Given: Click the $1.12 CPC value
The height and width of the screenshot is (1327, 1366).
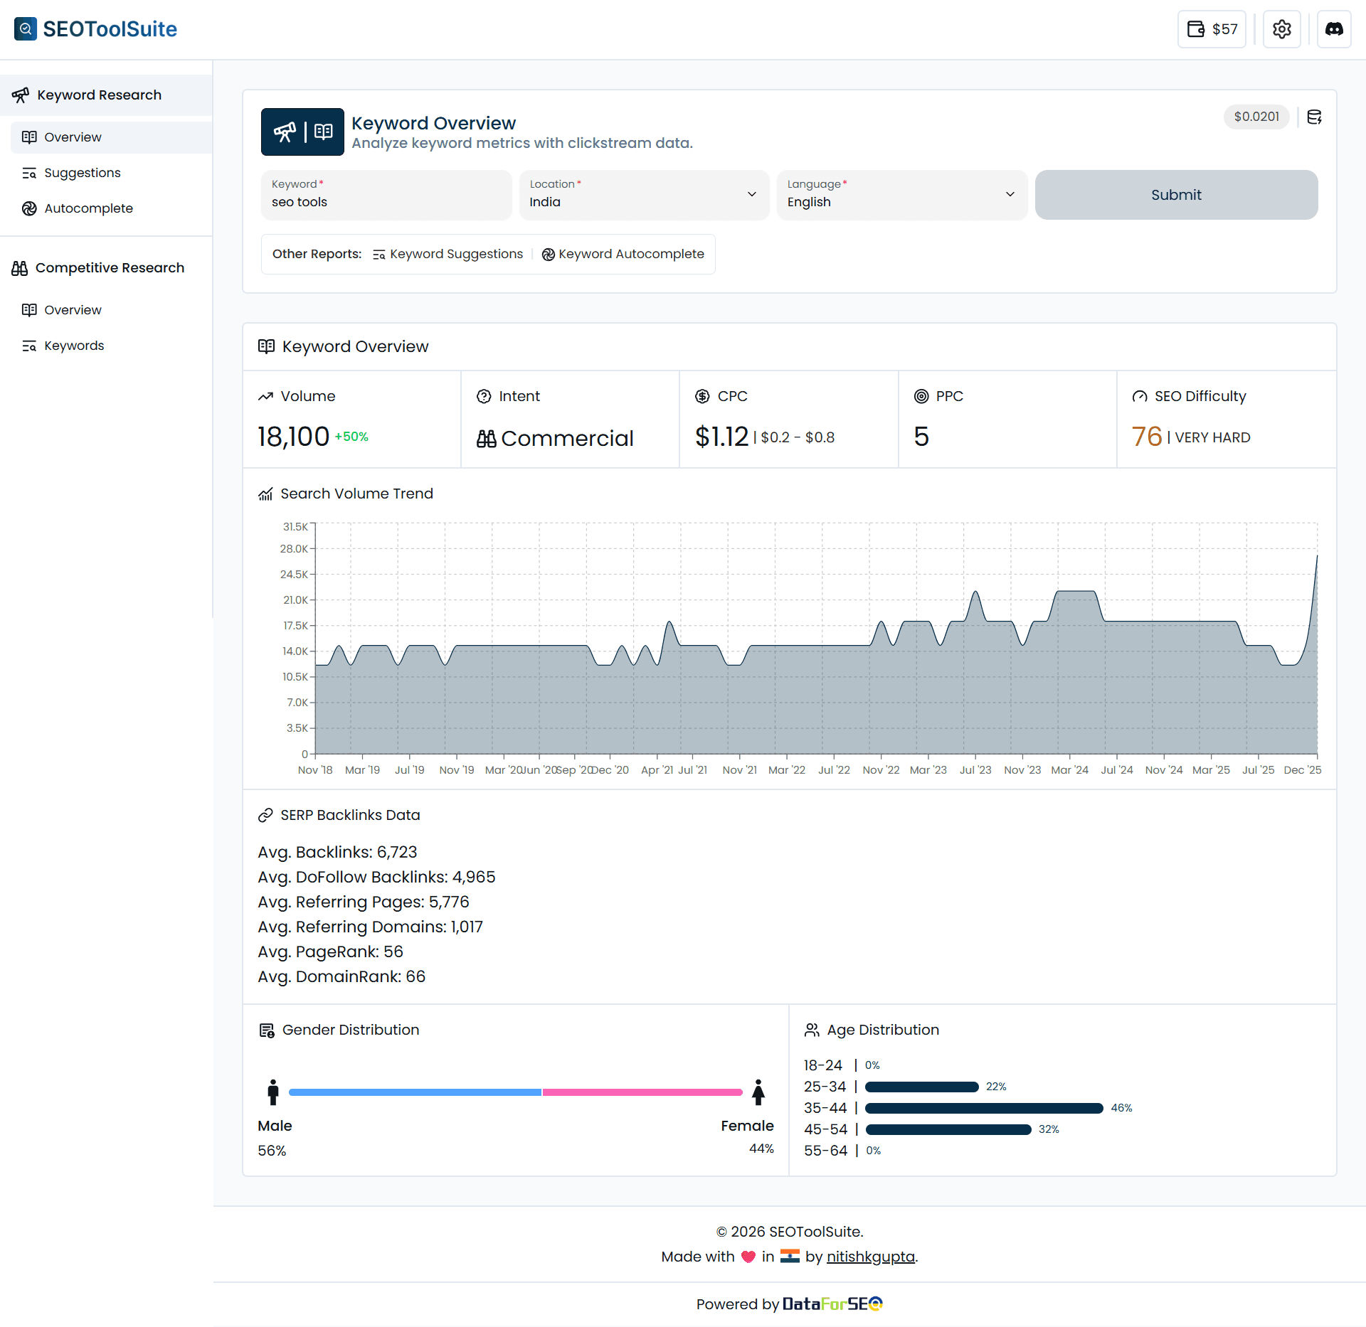Looking at the screenshot, I should point(721,437).
